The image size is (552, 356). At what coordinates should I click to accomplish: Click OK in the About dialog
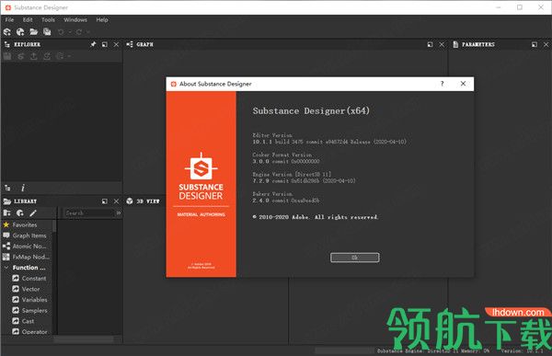tap(354, 258)
